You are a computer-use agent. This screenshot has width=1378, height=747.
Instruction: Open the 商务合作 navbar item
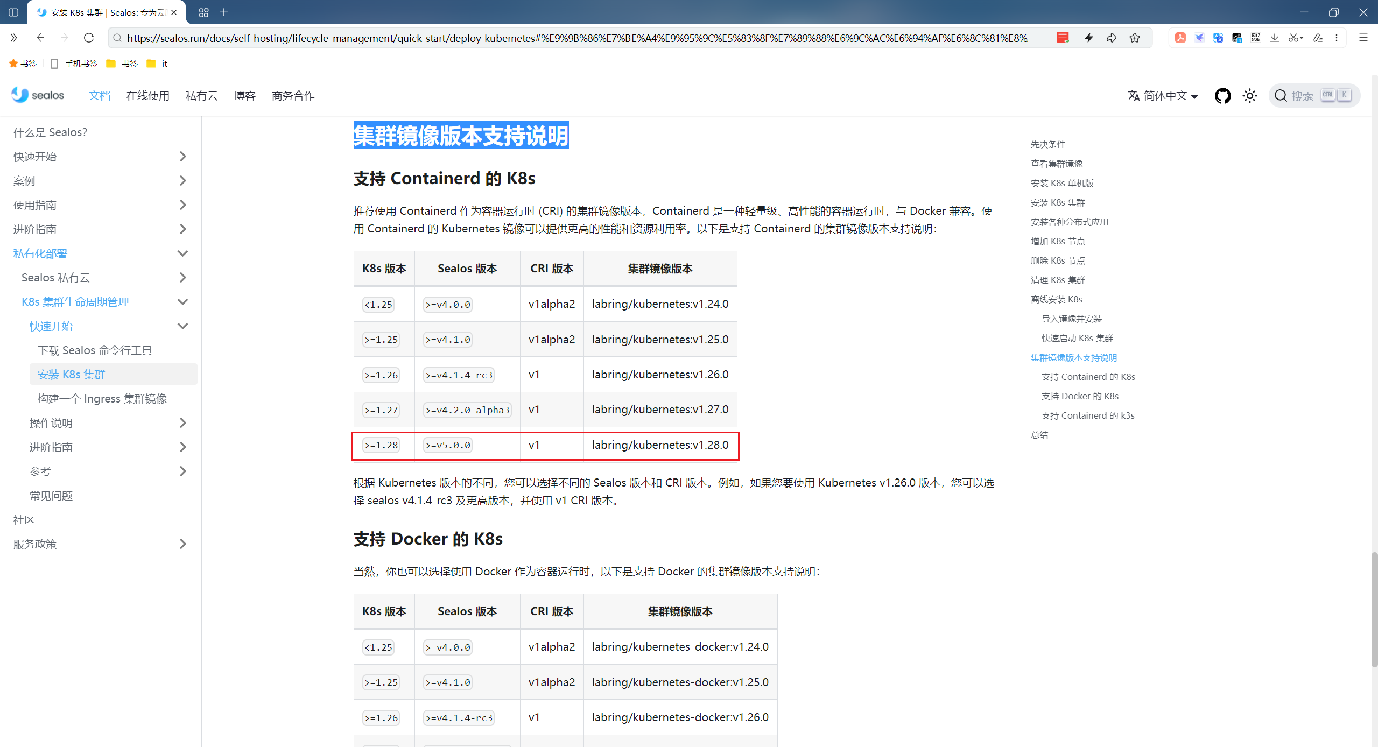pos(293,96)
